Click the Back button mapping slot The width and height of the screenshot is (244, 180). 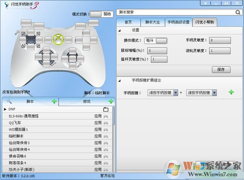48,40
